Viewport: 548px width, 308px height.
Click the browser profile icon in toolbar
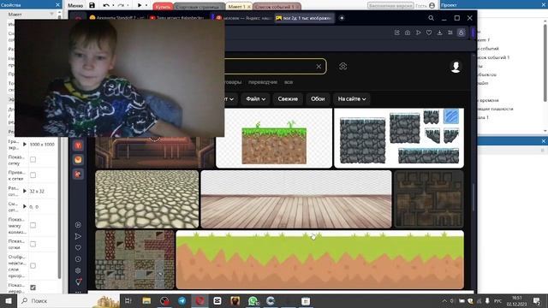click(462, 33)
